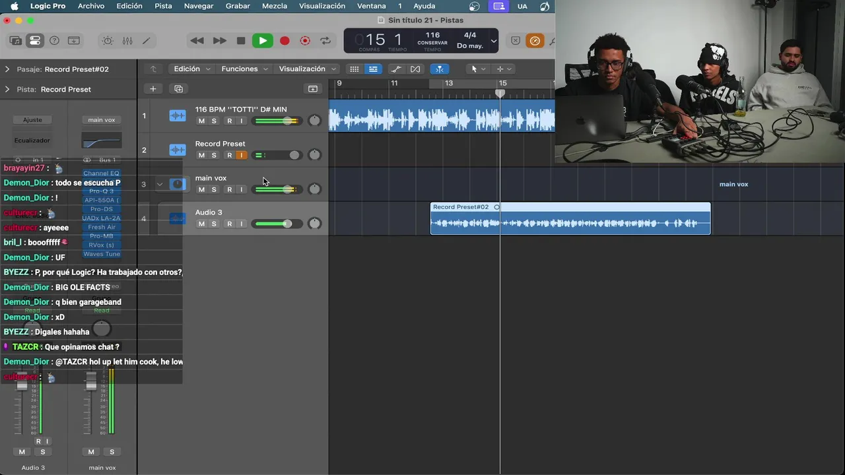Click pan knob of main vox track
The width and height of the screenshot is (845, 475).
pos(315,189)
